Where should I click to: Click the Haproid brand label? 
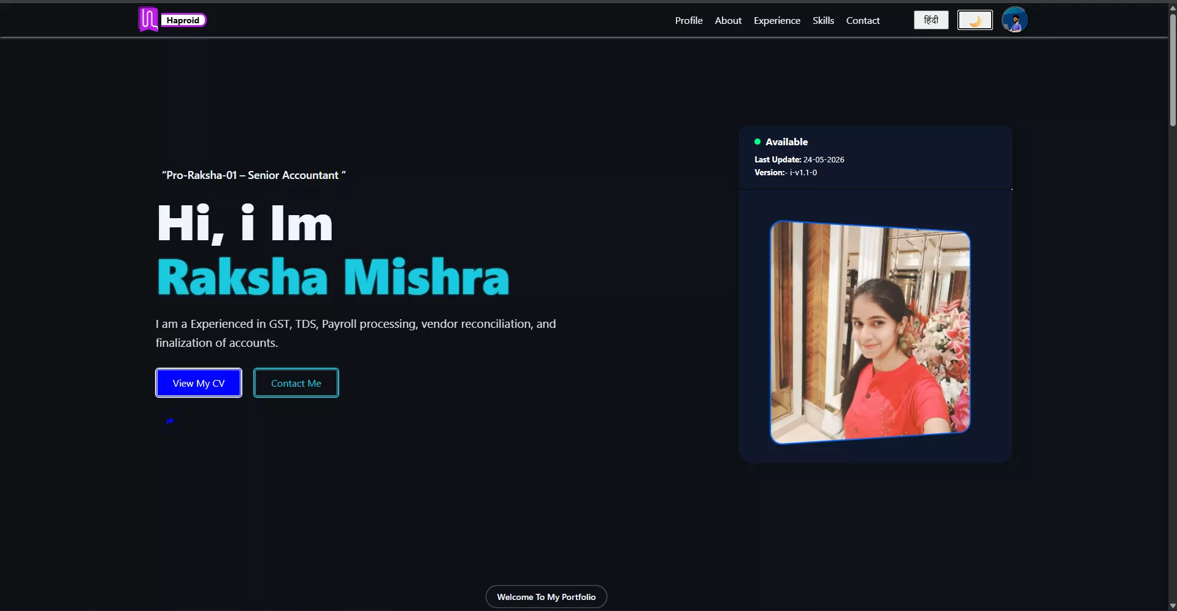[x=183, y=20]
